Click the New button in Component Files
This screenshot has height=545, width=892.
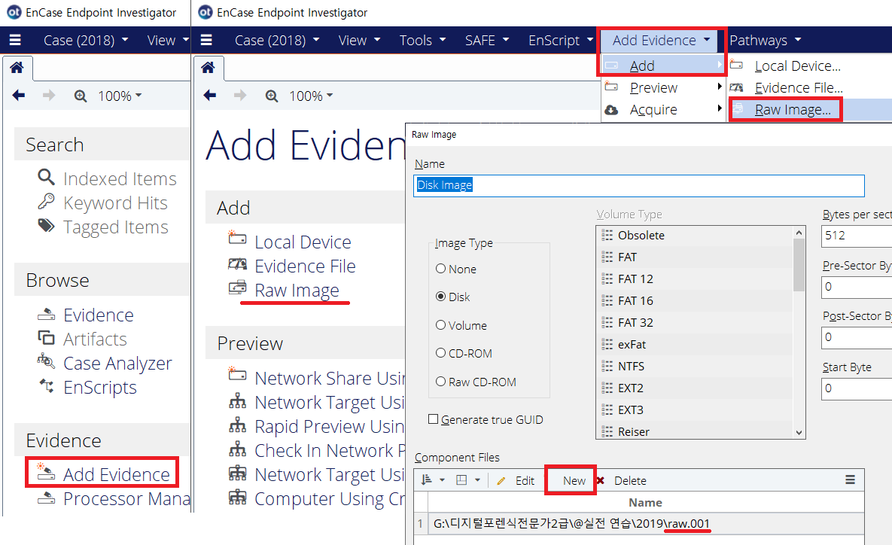(574, 480)
